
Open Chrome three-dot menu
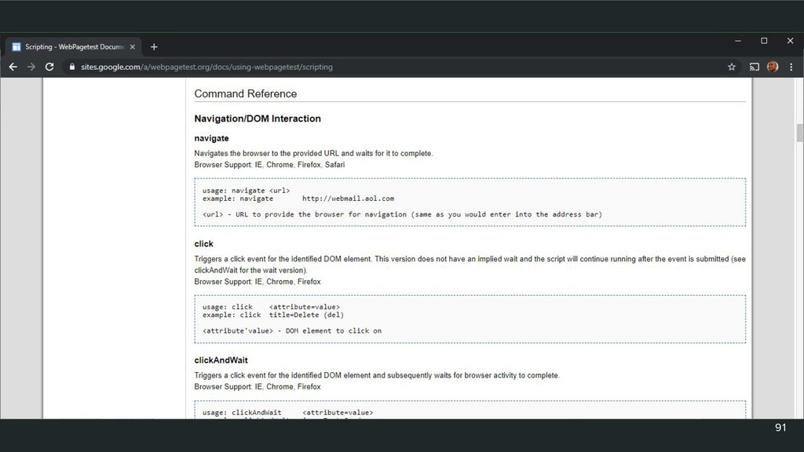coord(791,67)
